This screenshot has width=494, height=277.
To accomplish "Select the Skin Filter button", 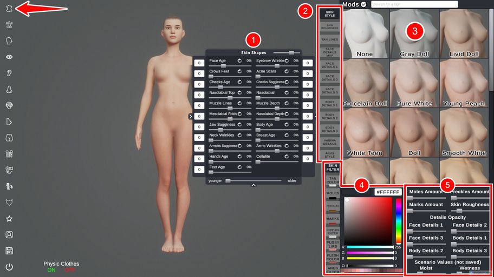I will point(333,168).
